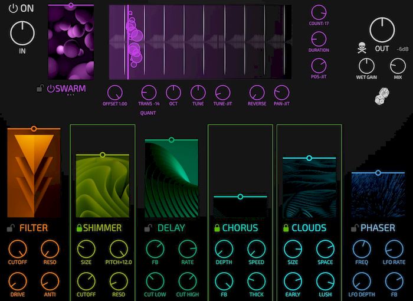Toggle the CHORUS lock icon
Image resolution: width=413 pixels, height=301 pixels.
pos(217,228)
